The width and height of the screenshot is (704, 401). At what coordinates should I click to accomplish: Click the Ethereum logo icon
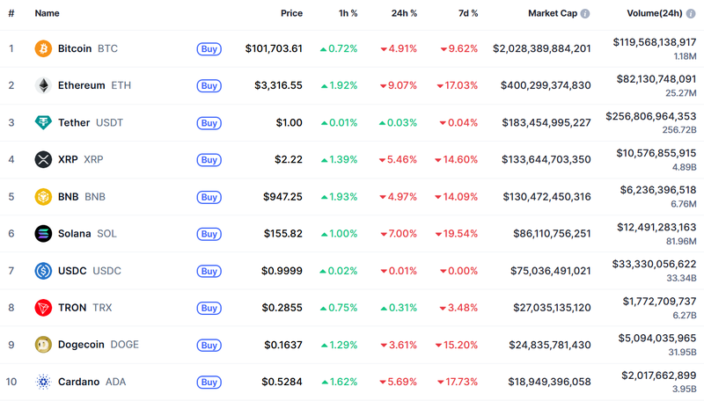[43, 85]
